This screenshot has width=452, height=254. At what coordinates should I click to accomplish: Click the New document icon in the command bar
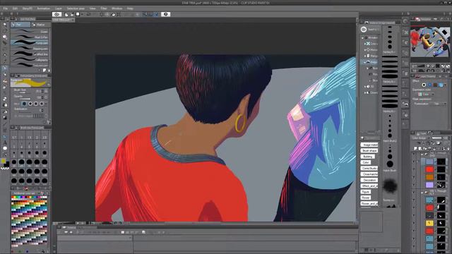click(x=66, y=14)
